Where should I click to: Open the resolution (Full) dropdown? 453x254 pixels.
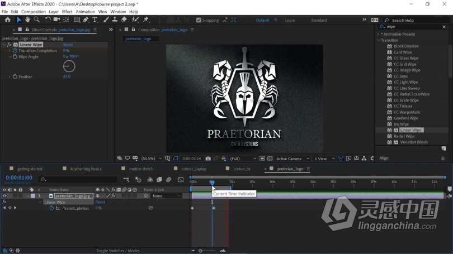tap(243, 159)
